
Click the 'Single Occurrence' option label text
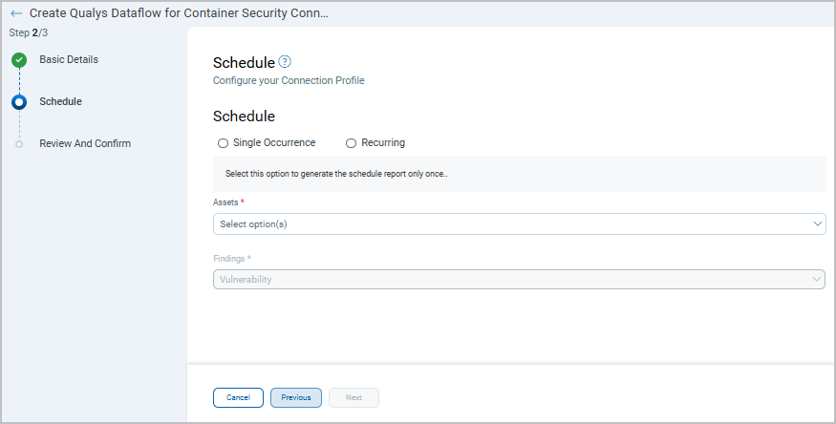click(274, 143)
